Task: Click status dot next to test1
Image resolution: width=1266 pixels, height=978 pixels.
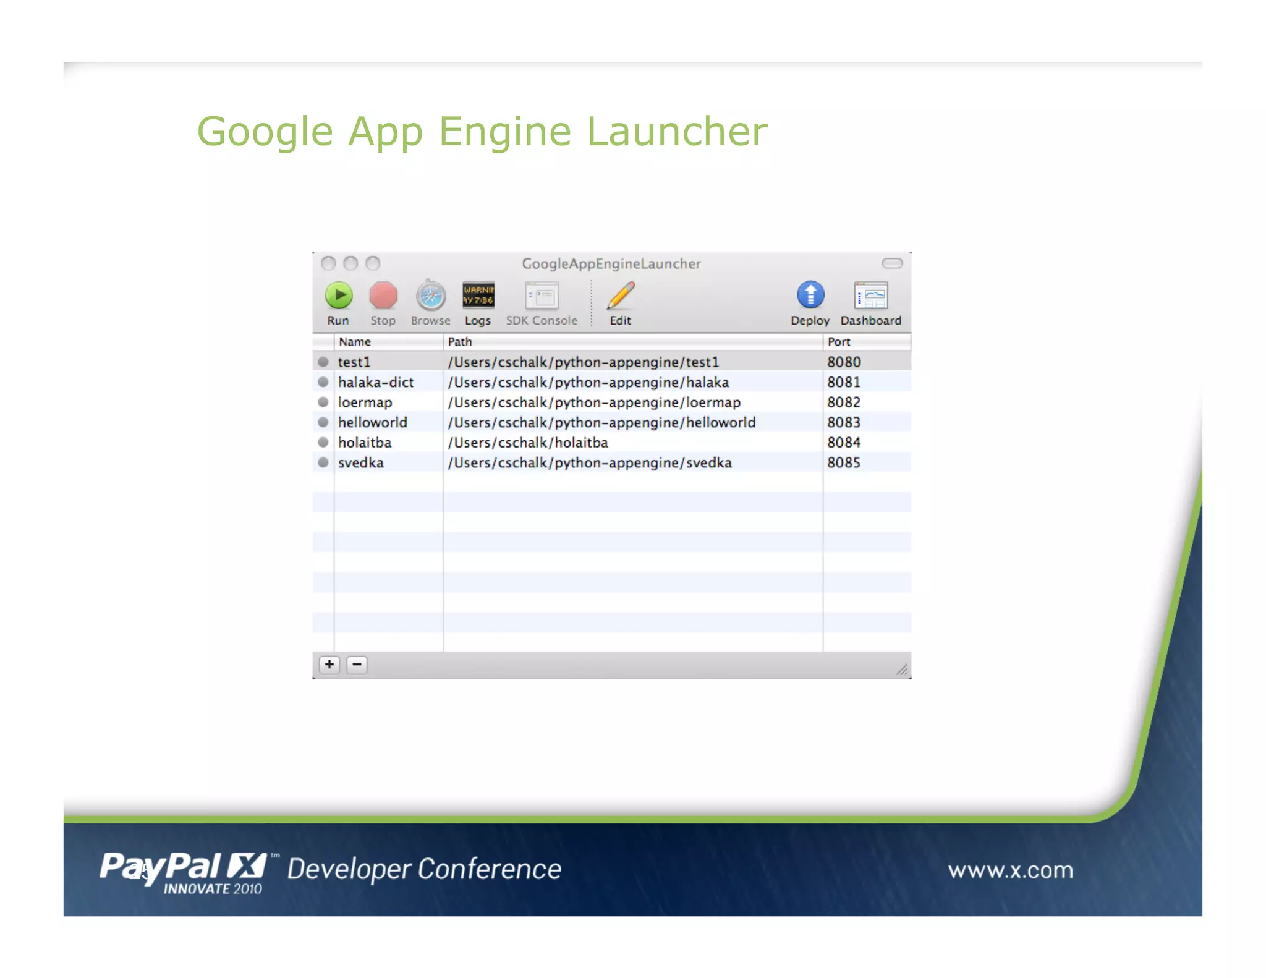Action: (x=323, y=362)
